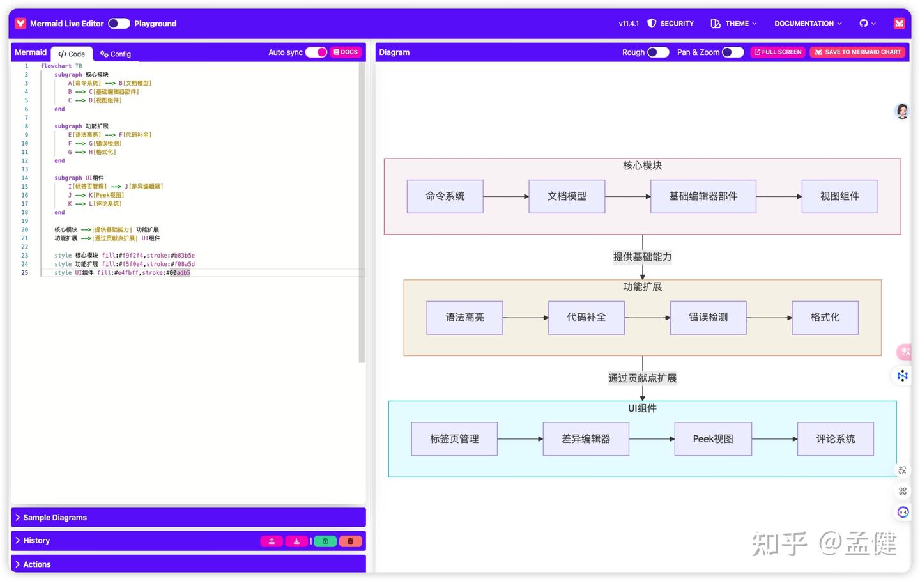Click the download history icon
This screenshot has width=920, height=581.
pos(296,541)
